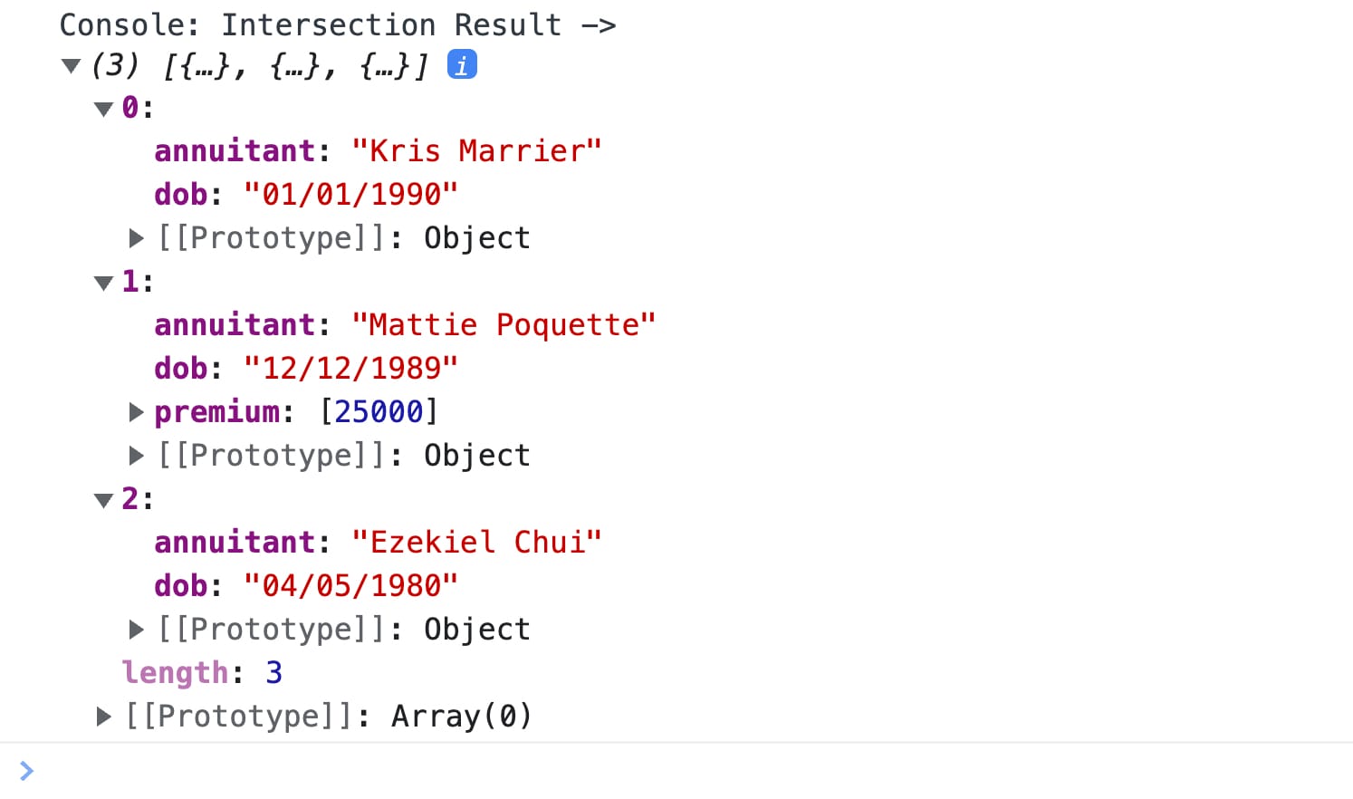Click the dob value "01/01/1990"
Screen dimensions: 1353x799
coord(350,194)
